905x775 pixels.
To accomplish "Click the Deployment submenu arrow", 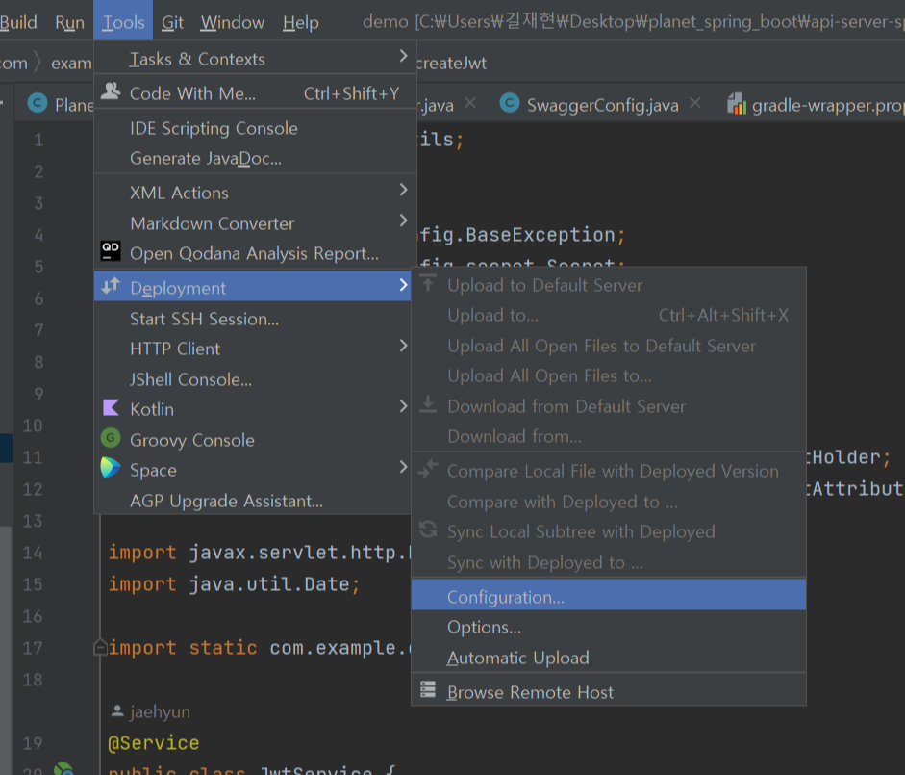I will (403, 285).
